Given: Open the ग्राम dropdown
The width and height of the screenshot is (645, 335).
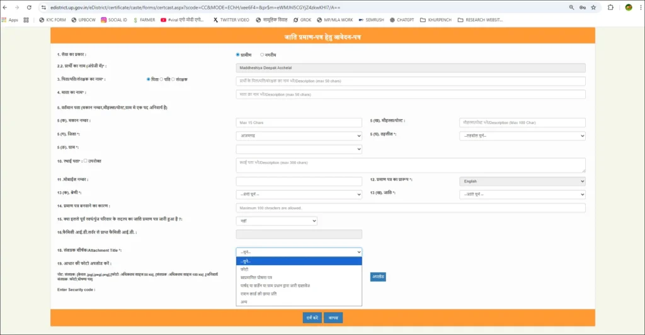Looking at the screenshot, I should (299, 149).
